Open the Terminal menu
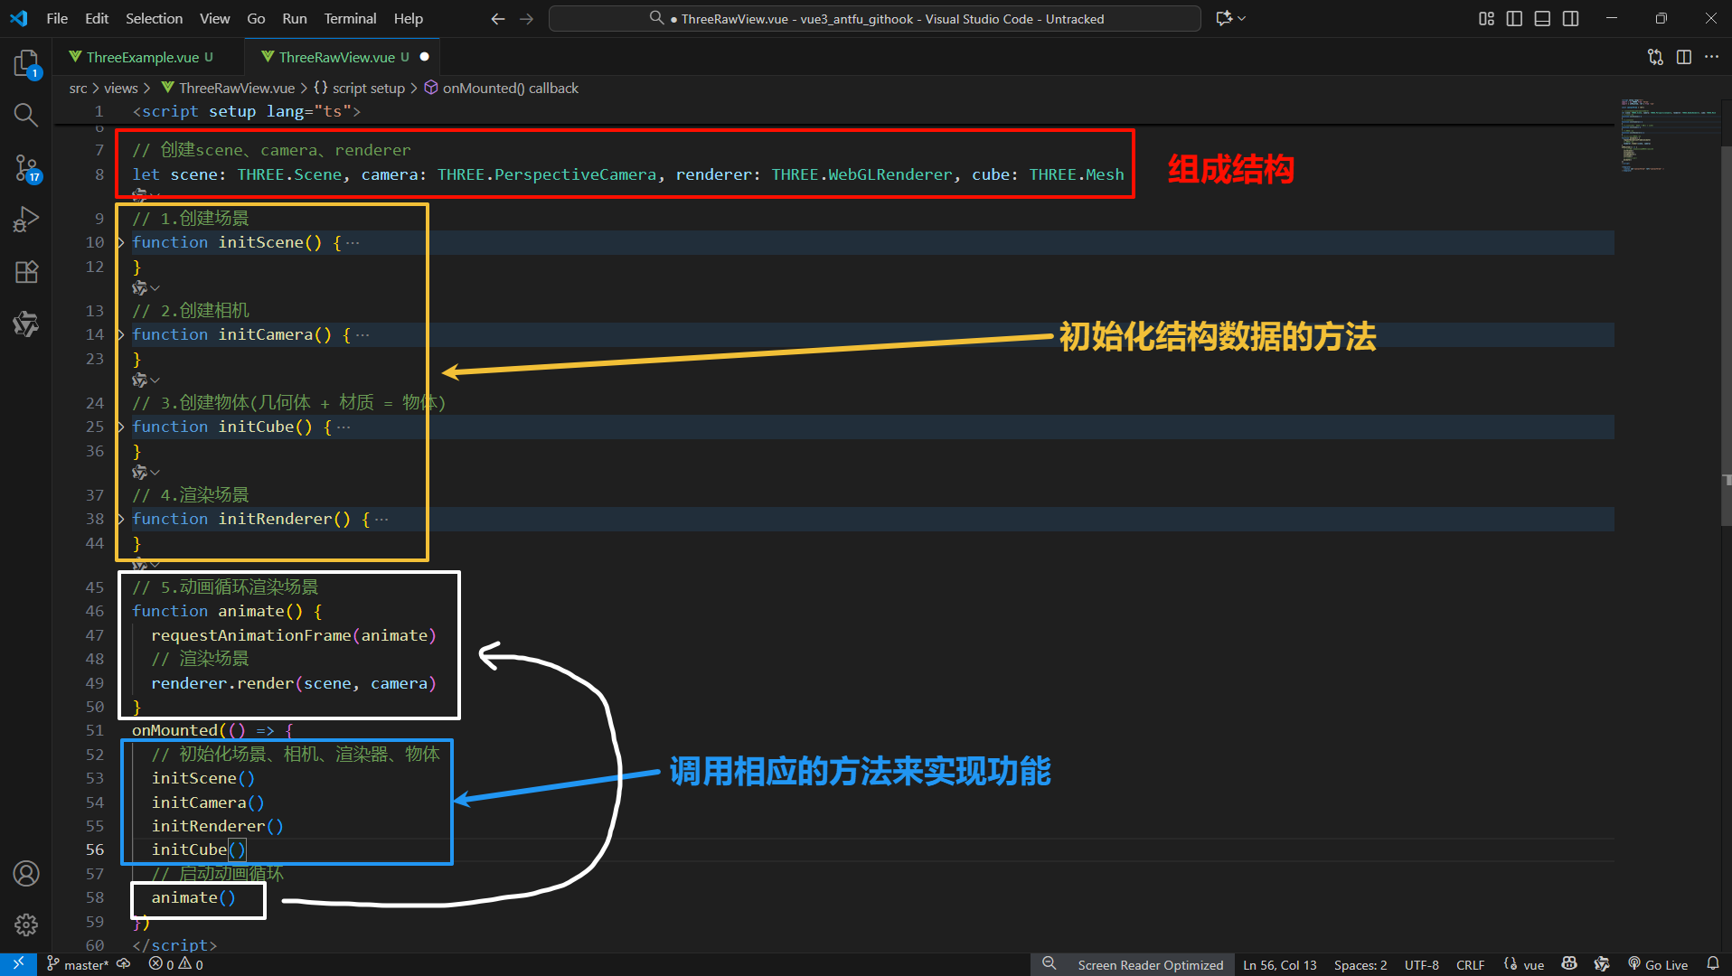The height and width of the screenshot is (976, 1732). 350,19
